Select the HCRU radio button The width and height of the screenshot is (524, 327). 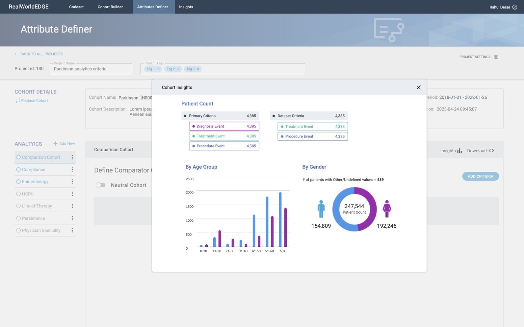(18, 194)
